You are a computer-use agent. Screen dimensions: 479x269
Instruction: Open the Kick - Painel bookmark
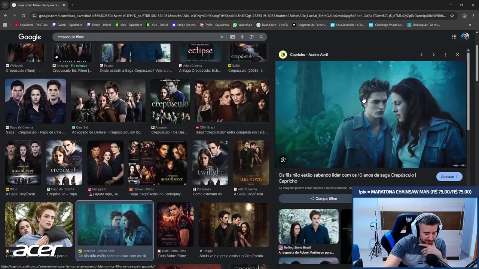(157, 25)
